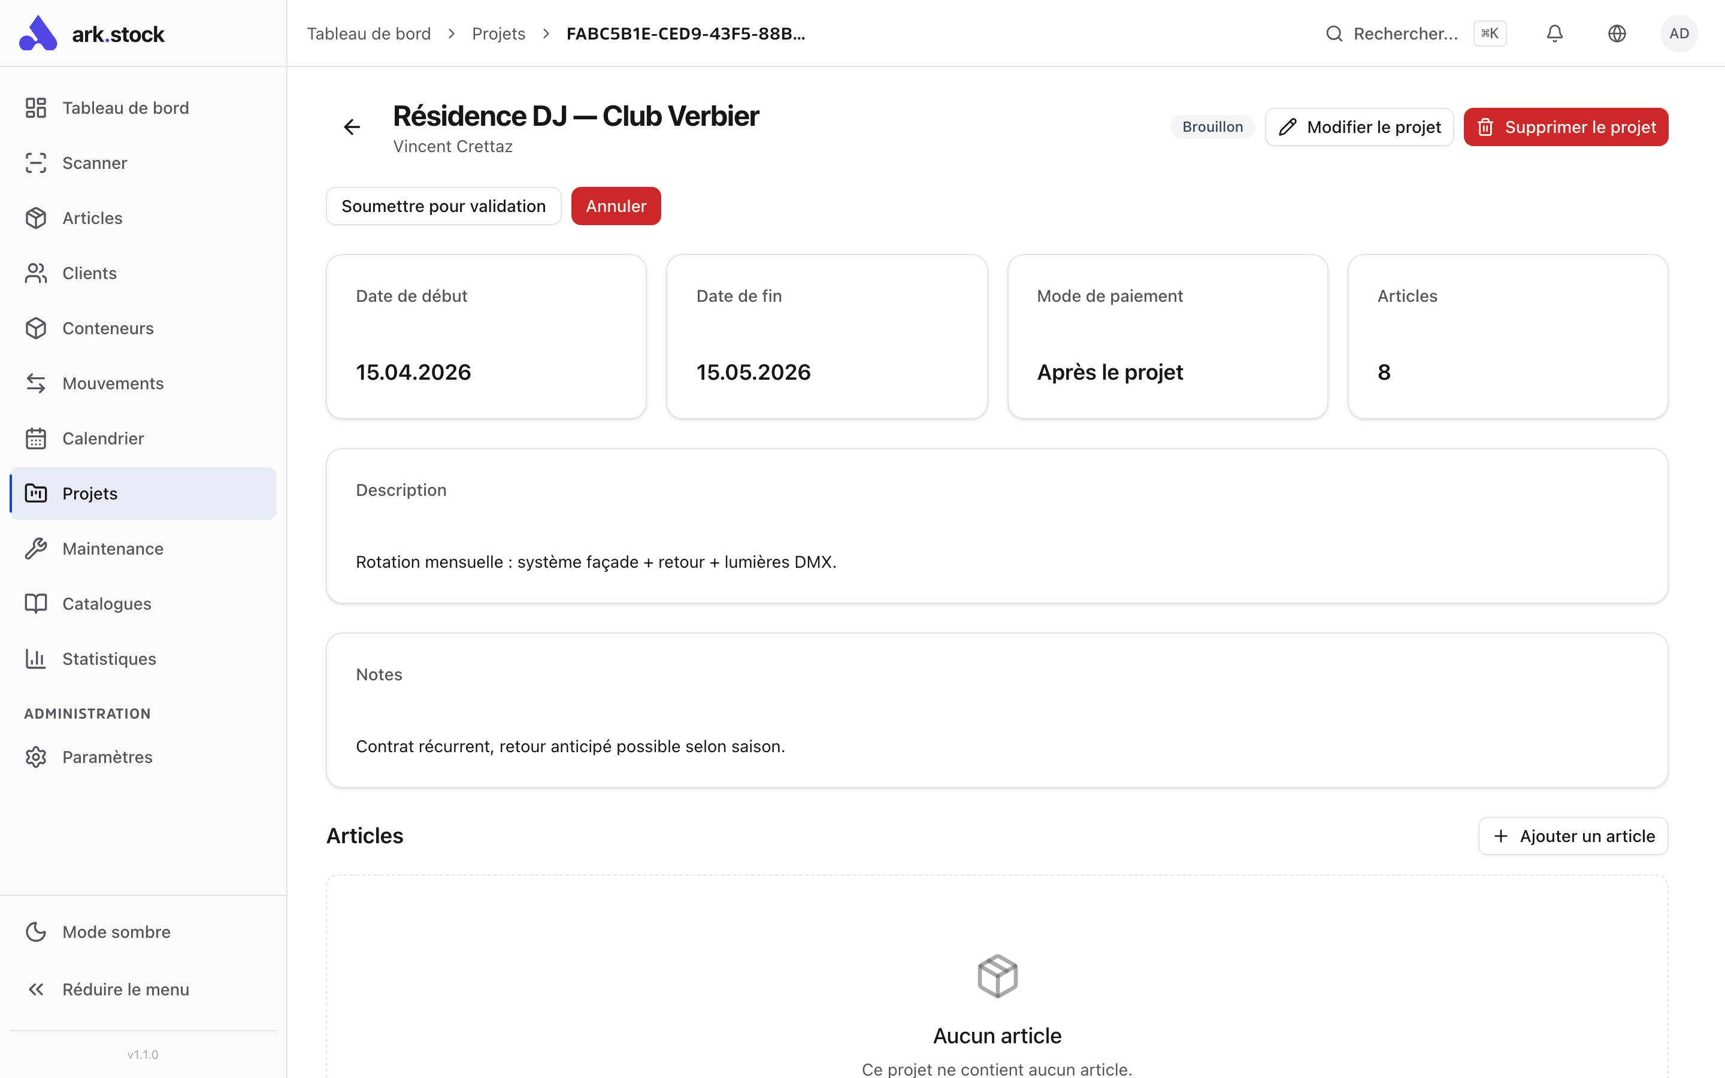Image resolution: width=1725 pixels, height=1078 pixels.
Task: Open the Clients people icon
Action: coord(36,273)
